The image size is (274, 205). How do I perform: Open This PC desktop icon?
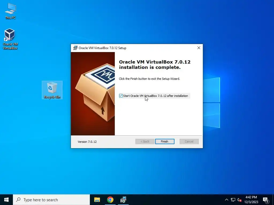click(10, 11)
